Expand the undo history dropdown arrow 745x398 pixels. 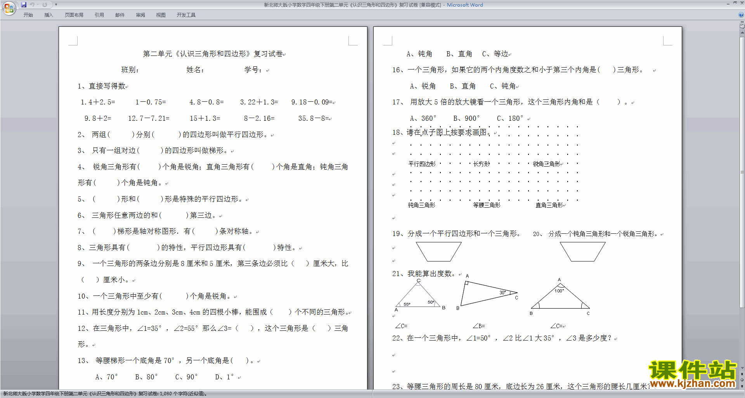(38, 5)
